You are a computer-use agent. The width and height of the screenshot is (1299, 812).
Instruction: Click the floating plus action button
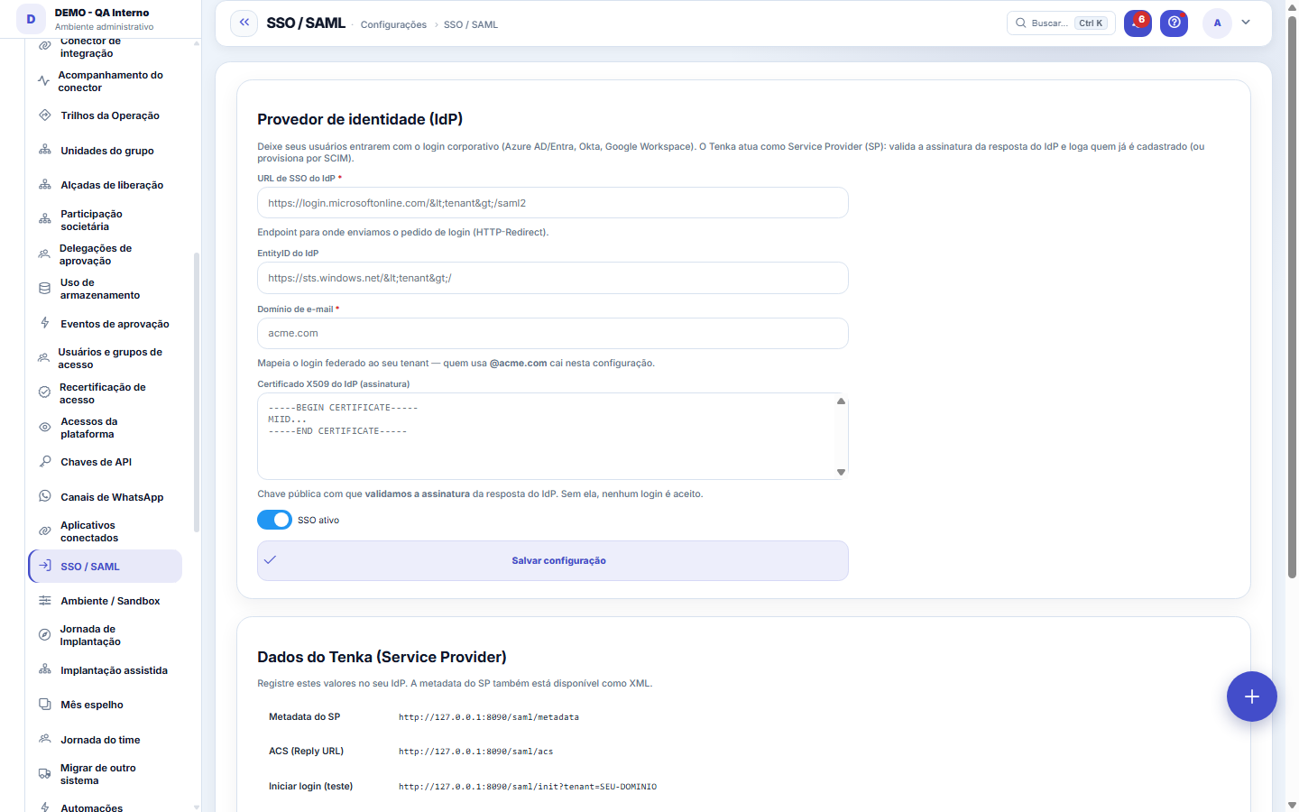1251,697
